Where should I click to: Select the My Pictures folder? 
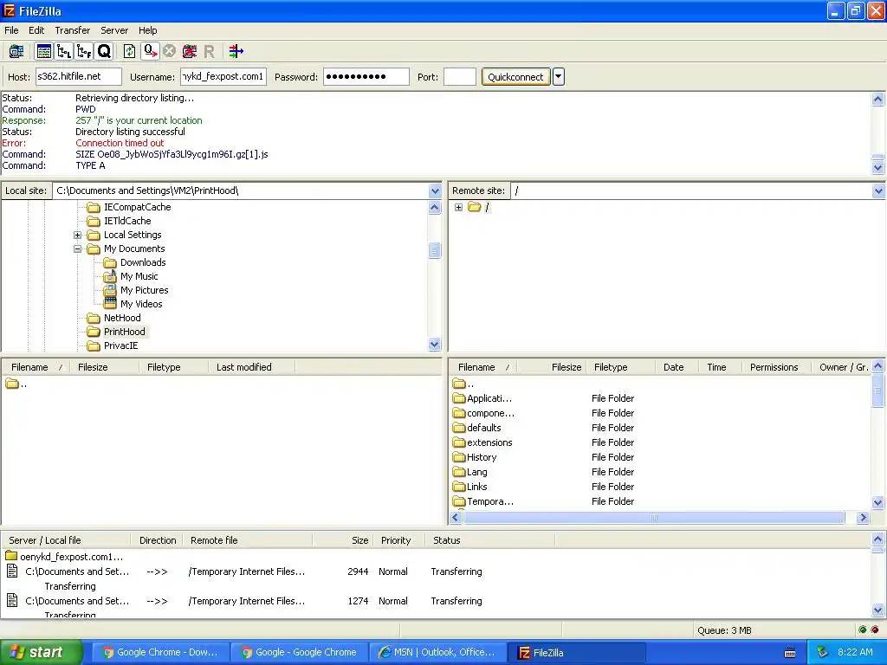(x=145, y=290)
